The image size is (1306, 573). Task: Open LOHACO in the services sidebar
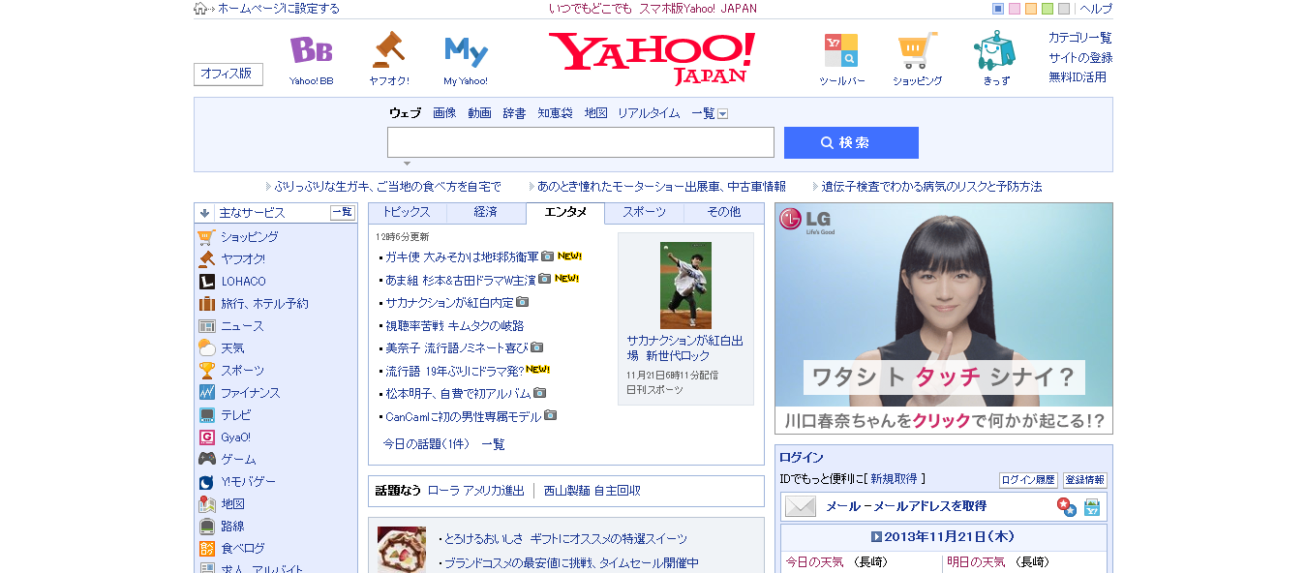[x=243, y=281]
